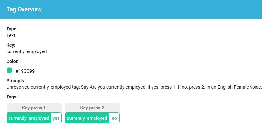262x125 pixels.
Task: Click the 'Prompts:' field label
Action: pos(16,81)
